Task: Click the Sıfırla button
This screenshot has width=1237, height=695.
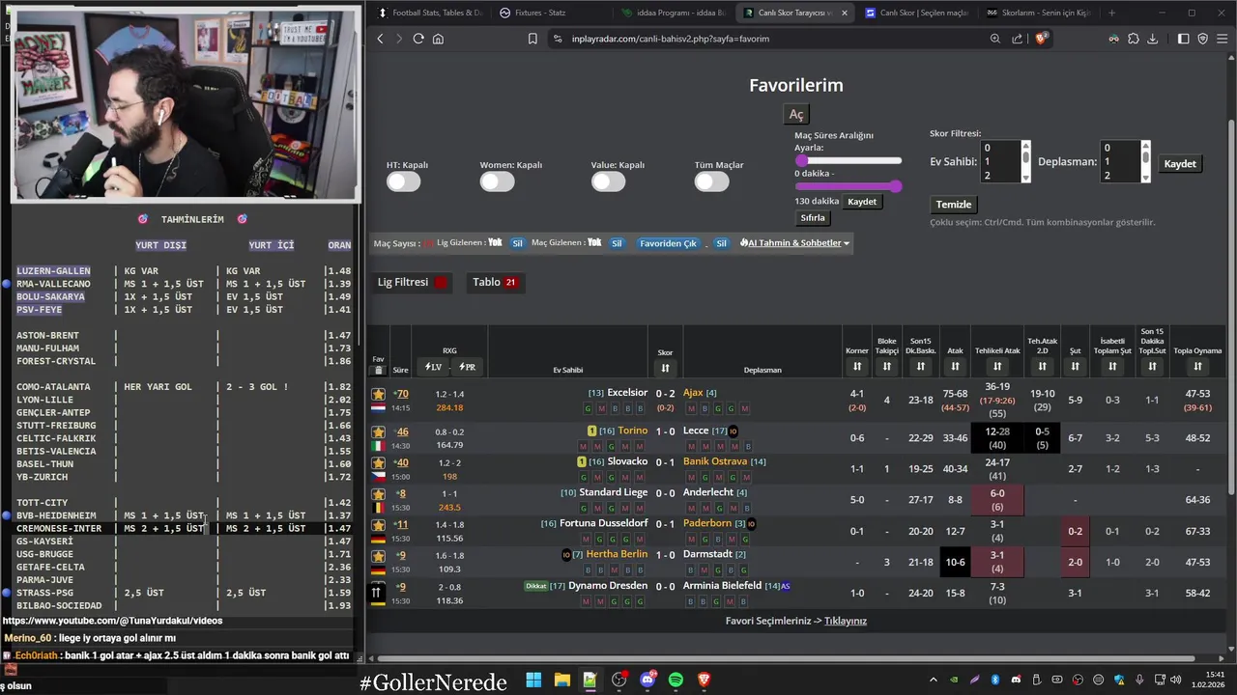Action: (x=813, y=218)
